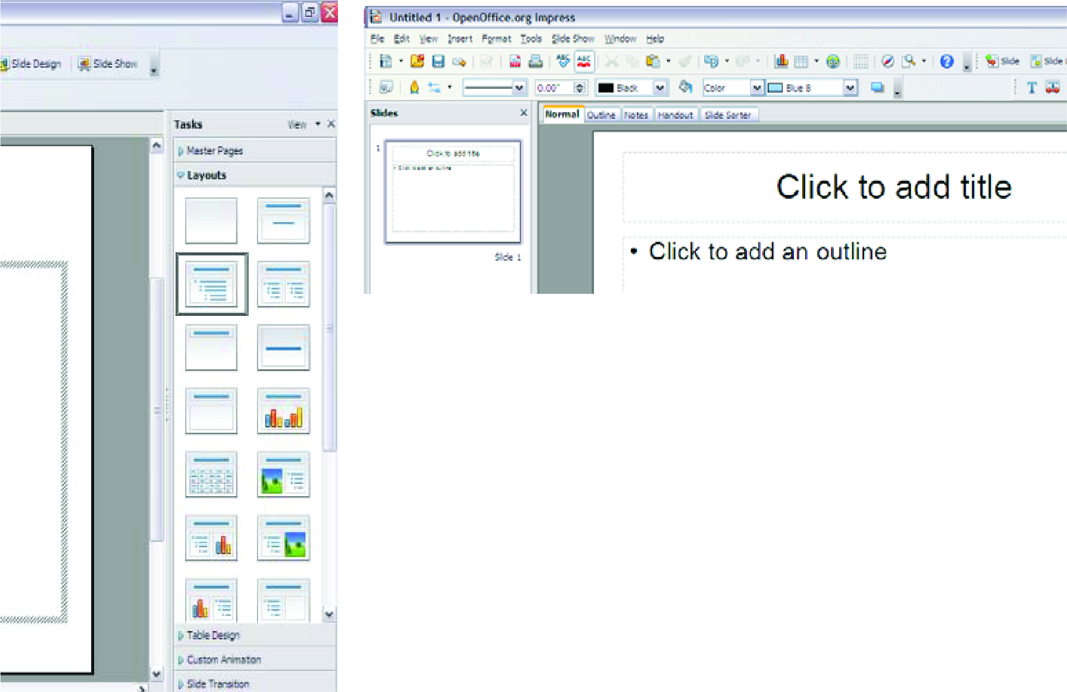Open the Format menu

click(x=496, y=39)
